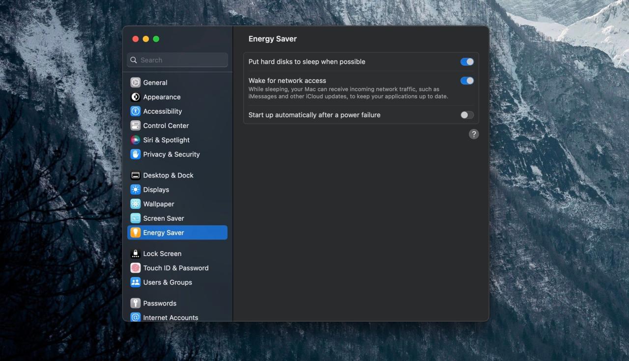
Task: Open Desktop & Dock icon
Action: pyautogui.click(x=135, y=175)
